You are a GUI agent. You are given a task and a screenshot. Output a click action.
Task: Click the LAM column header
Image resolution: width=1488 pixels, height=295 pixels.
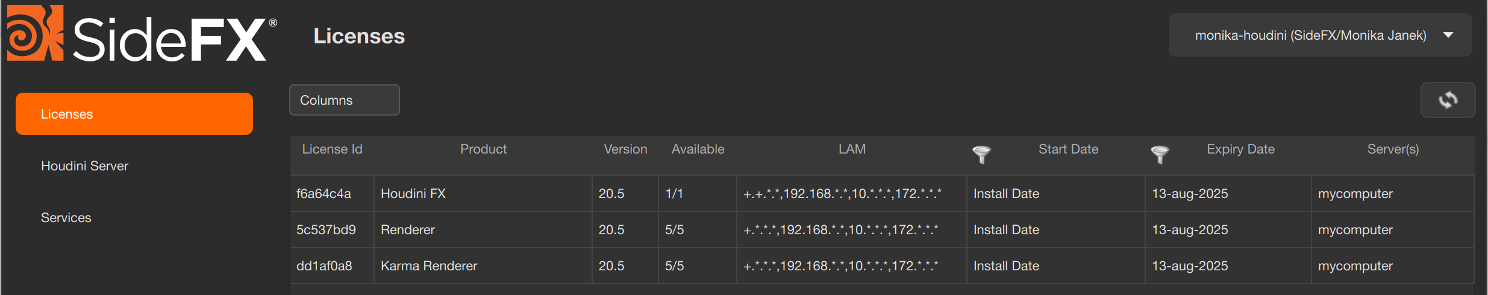coord(852,149)
